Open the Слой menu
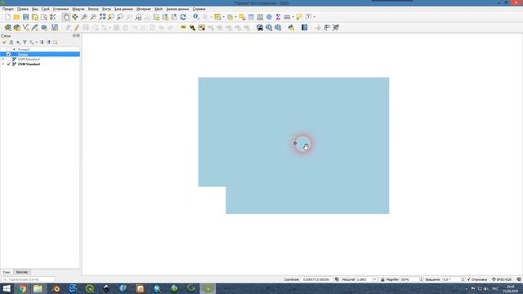 point(46,9)
